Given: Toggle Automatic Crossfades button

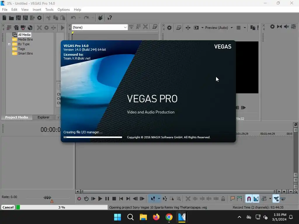Looking at the screenshot, I should click(x=256, y=199).
